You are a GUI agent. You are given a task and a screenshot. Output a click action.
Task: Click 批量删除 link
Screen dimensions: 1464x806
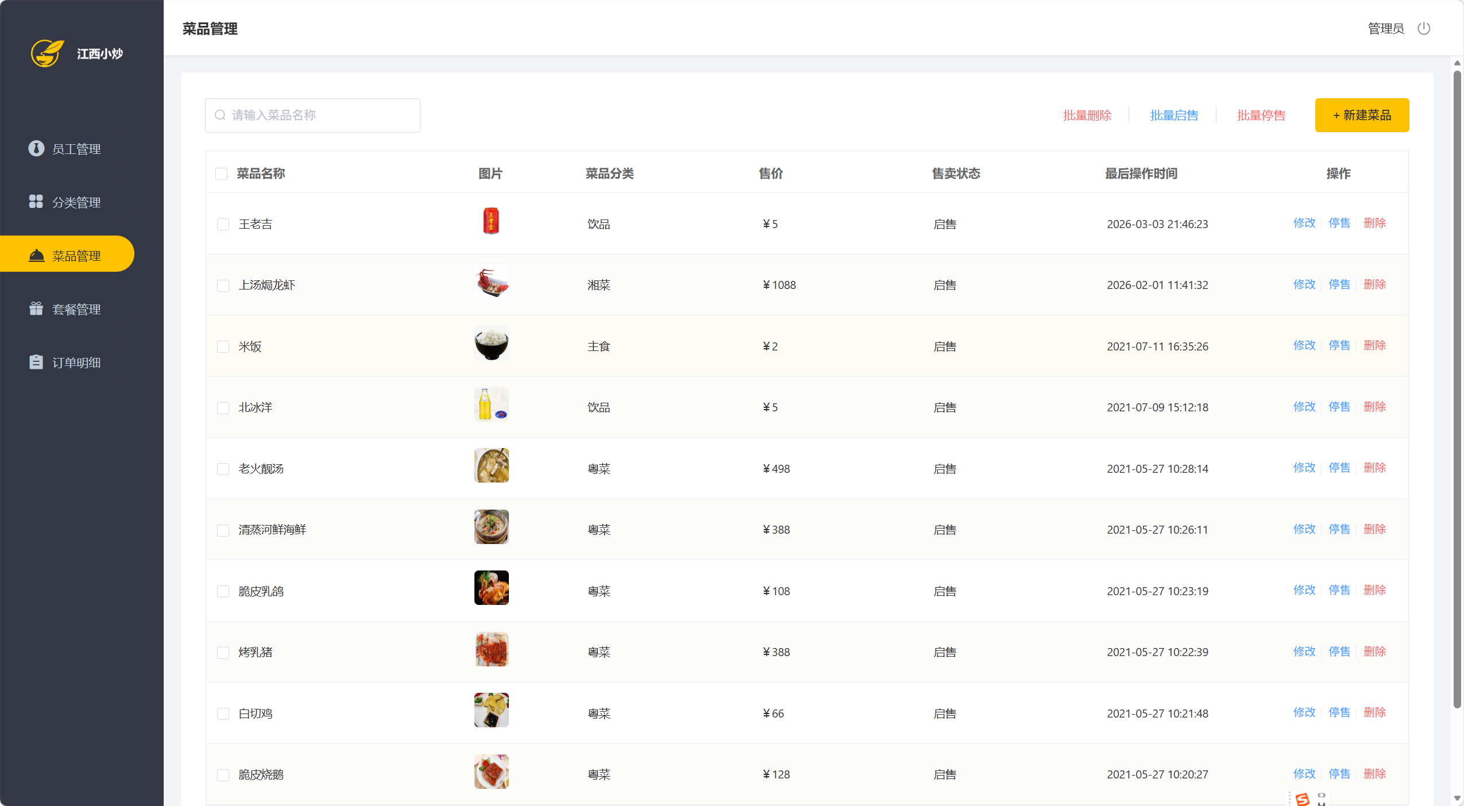coord(1087,115)
